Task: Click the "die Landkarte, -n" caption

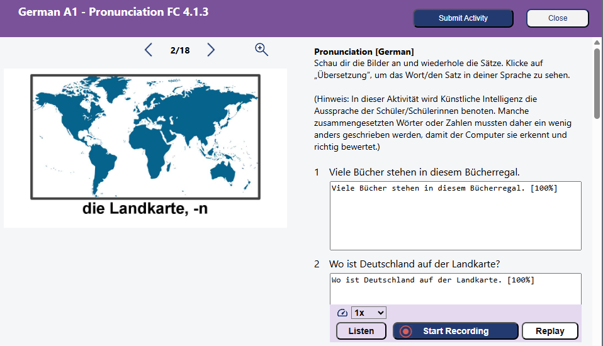Action: coord(145,209)
